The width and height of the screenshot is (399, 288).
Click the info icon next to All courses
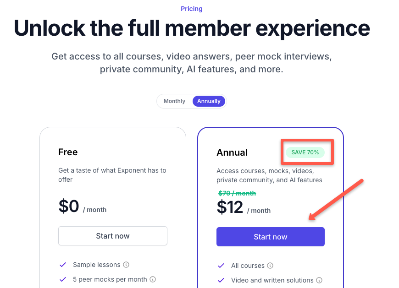point(270,266)
